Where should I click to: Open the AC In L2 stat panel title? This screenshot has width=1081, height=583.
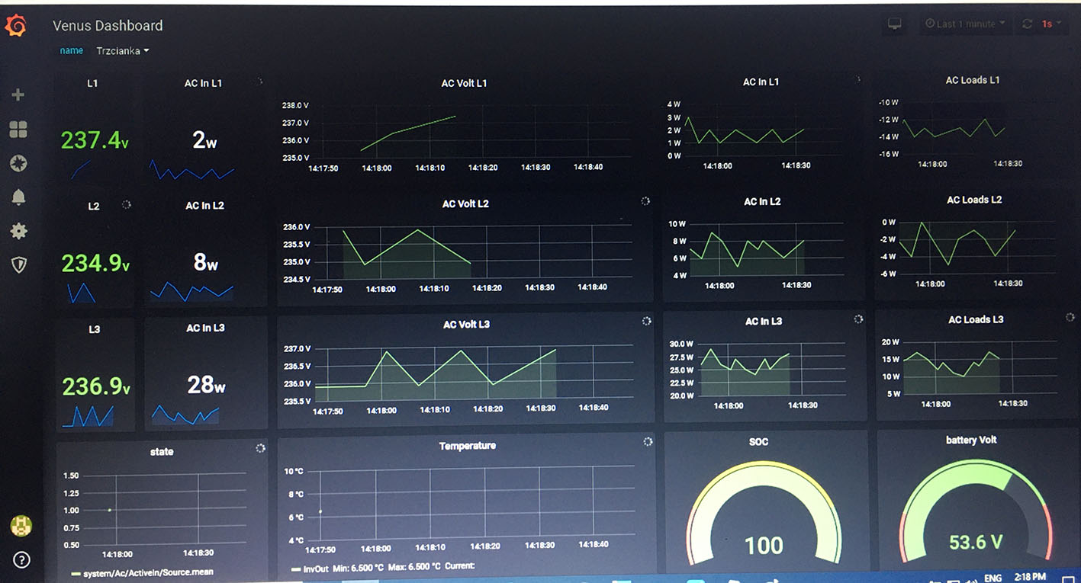click(204, 205)
